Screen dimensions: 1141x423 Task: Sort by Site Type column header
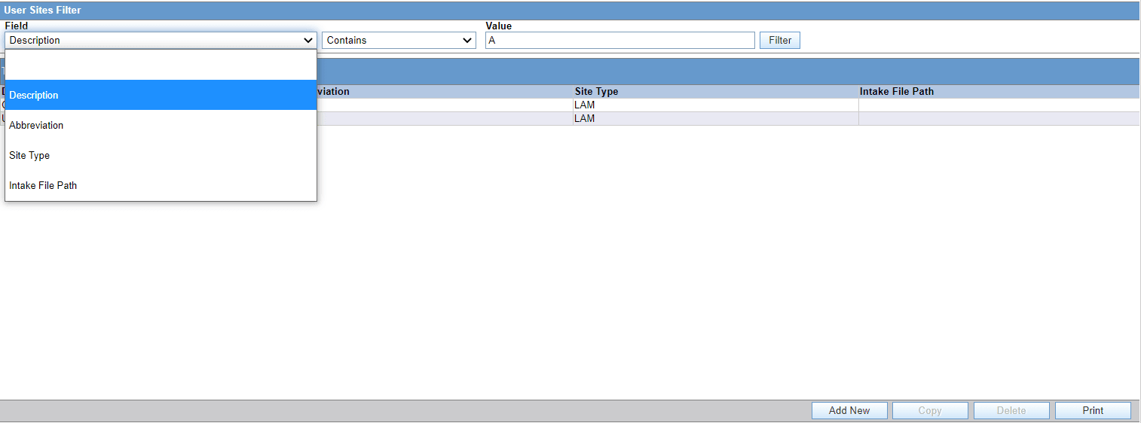click(x=715, y=91)
